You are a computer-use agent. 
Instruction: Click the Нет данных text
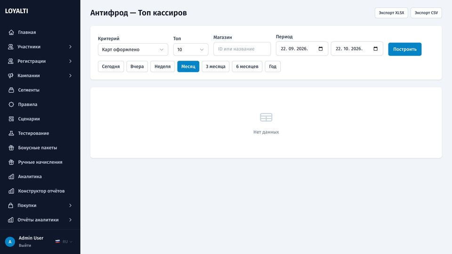pyautogui.click(x=266, y=132)
